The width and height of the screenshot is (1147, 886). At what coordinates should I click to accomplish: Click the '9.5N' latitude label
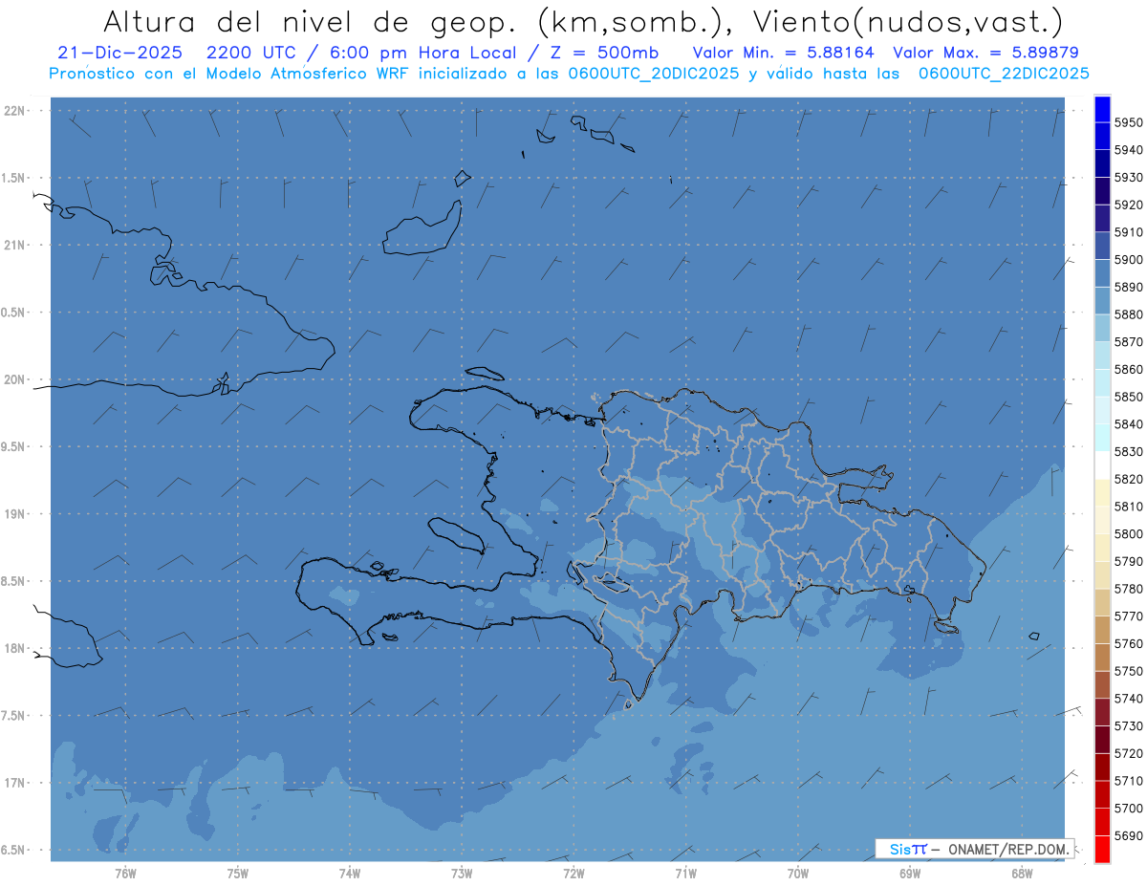click(x=14, y=447)
